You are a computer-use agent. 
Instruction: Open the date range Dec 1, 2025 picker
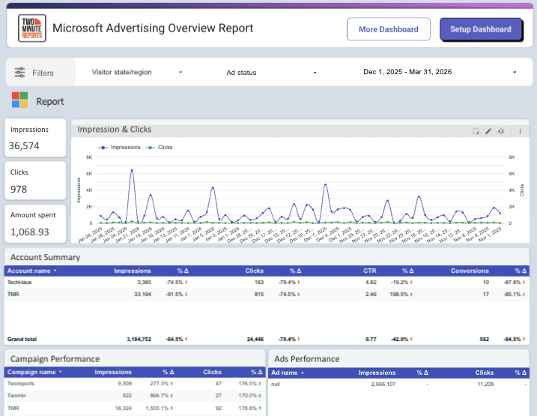440,72
